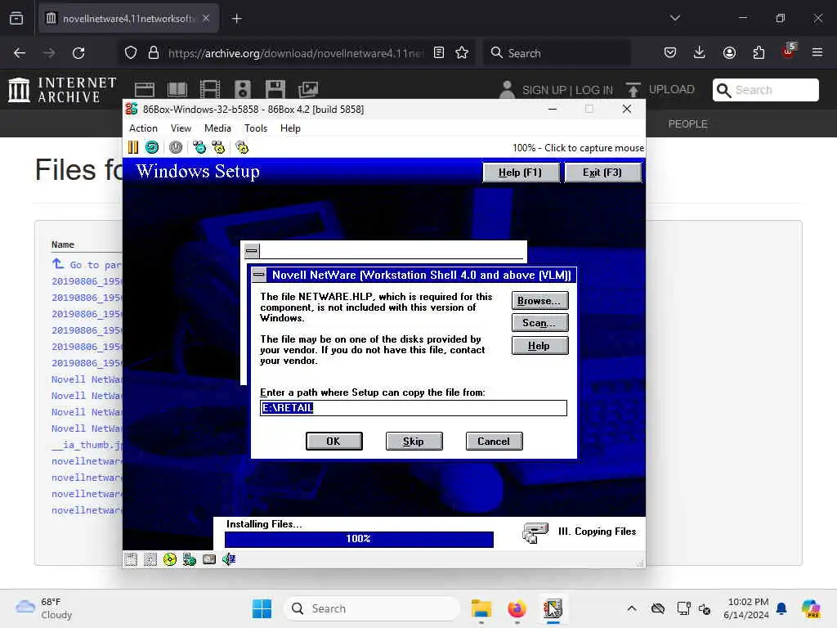Go back in Firefox browser
The height and width of the screenshot is (628, 837).
point(20,53)
